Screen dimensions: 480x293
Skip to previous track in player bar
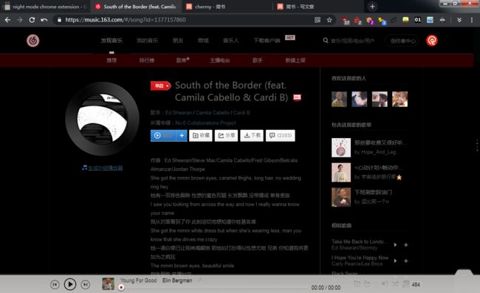pyautogui.click(x=55, y=284)
